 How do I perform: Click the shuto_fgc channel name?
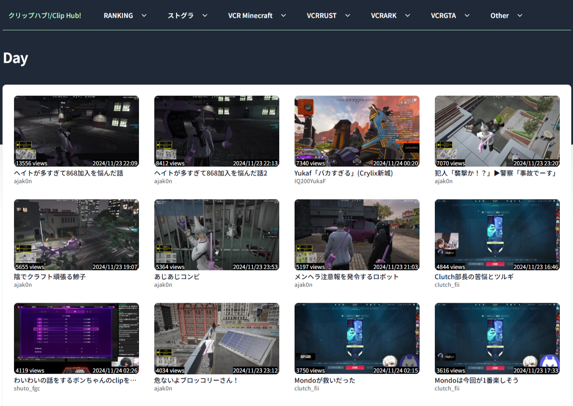pyautogui.click(x=27, y=388)
